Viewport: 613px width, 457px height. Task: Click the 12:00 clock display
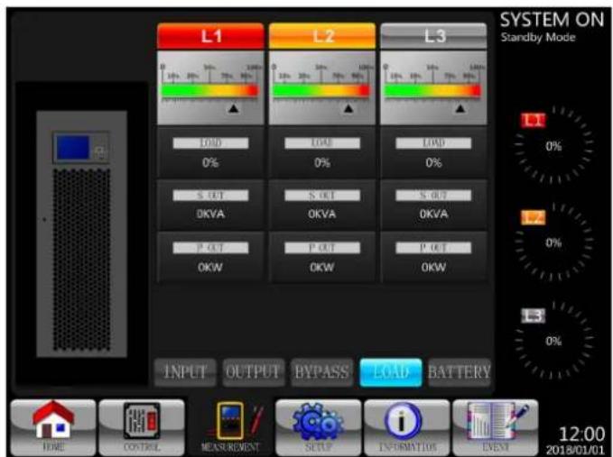point(581,434)
